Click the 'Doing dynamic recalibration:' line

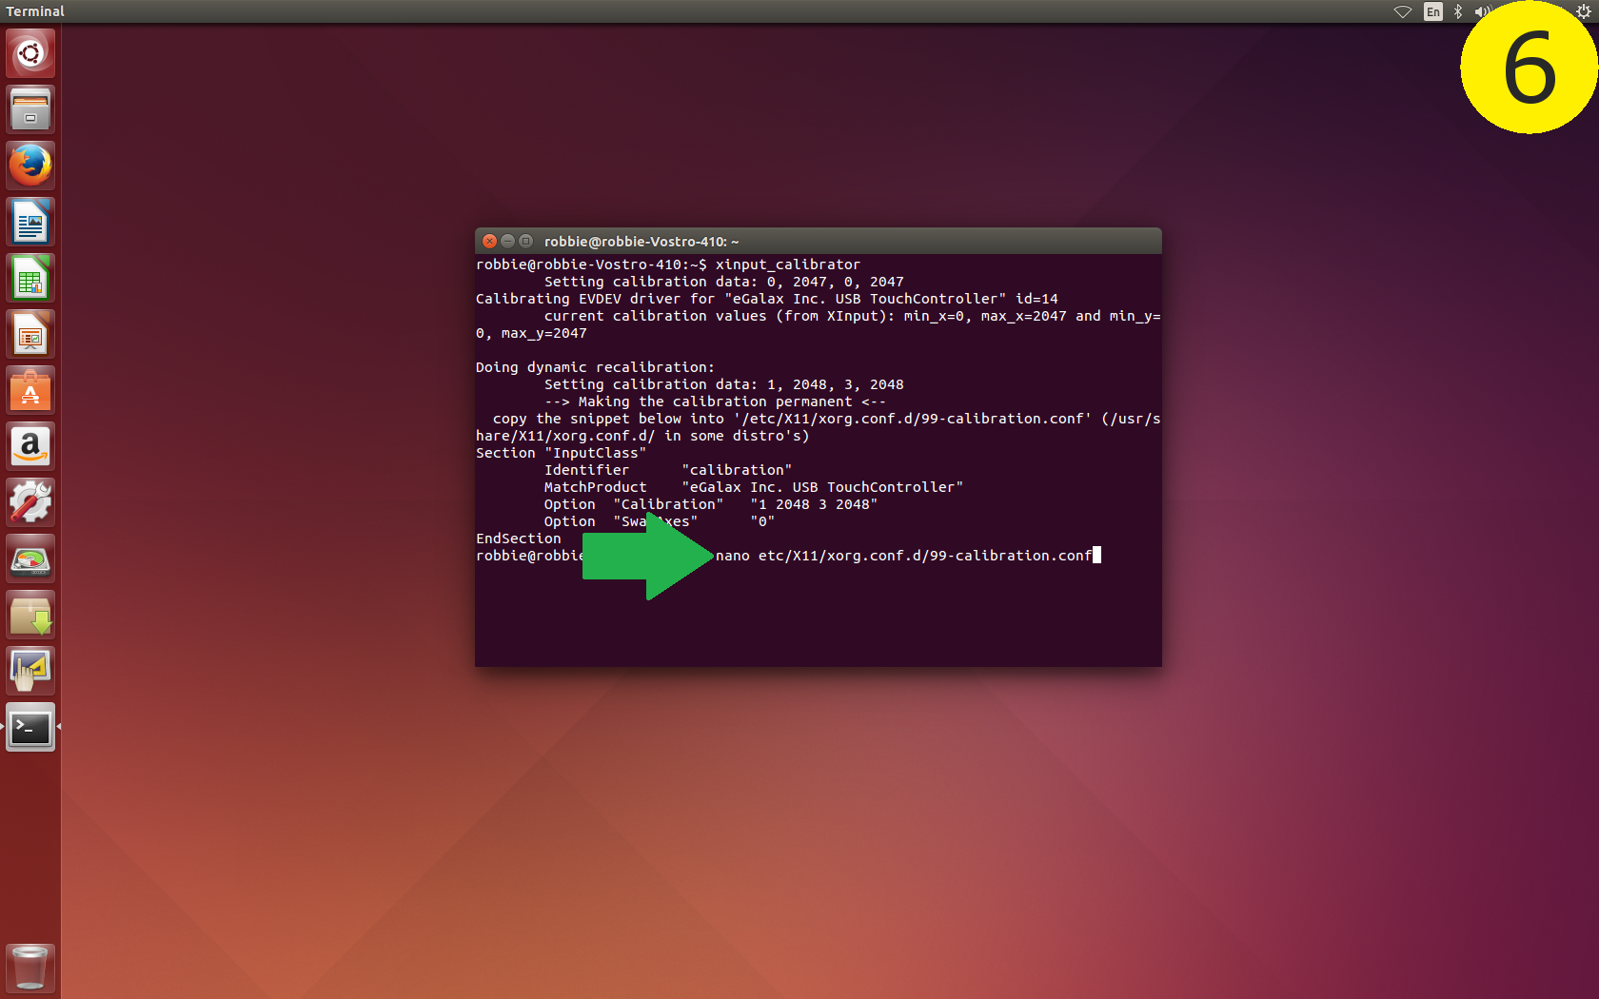pos(595,367)
